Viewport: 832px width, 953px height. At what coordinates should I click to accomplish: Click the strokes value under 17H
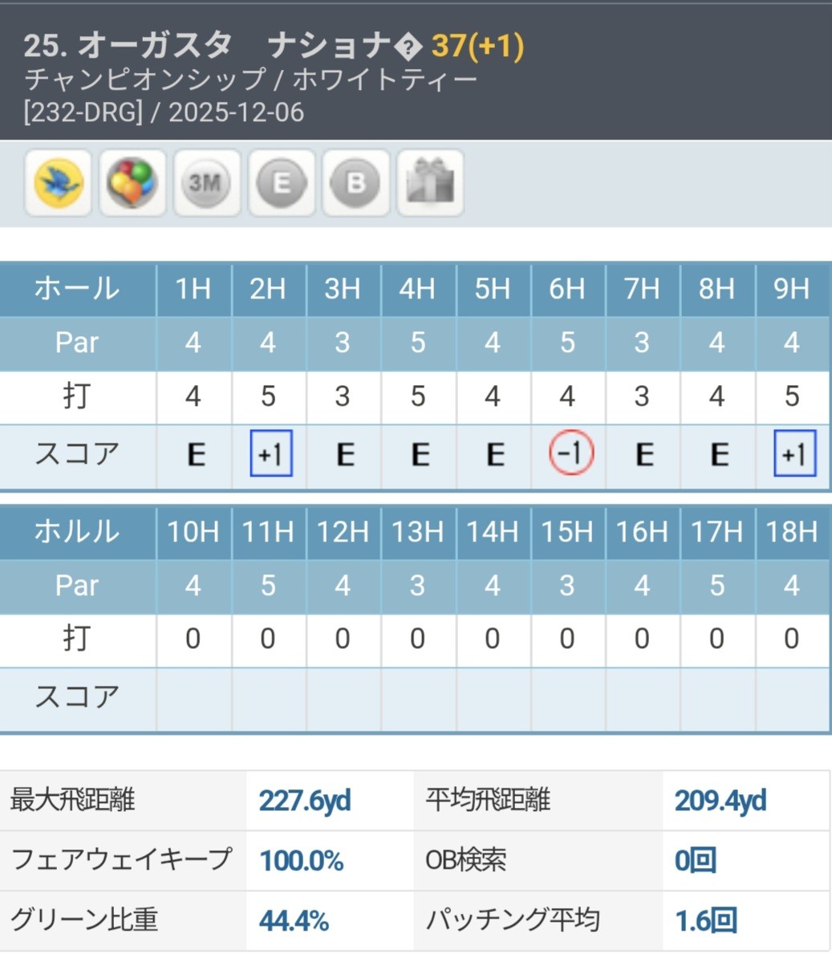717,639
